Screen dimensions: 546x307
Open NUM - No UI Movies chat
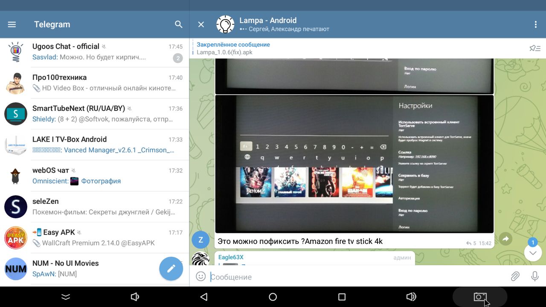coord(94,269)
